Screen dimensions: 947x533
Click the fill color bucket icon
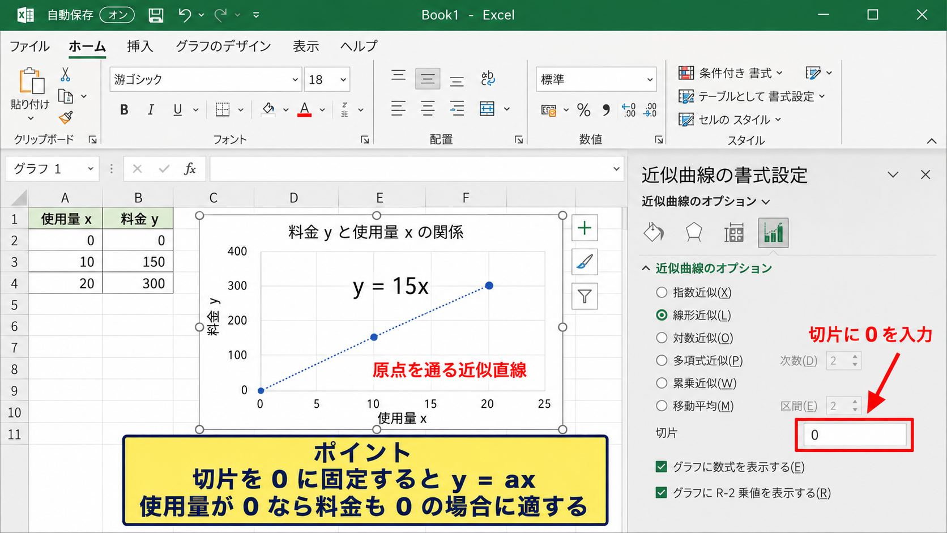point(268,109)
